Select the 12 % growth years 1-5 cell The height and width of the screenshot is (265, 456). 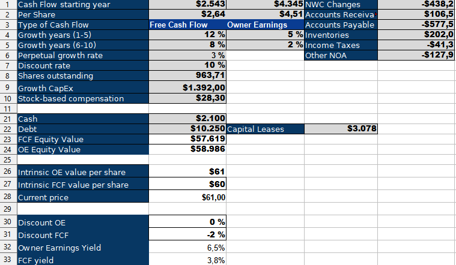pos(187,35)
